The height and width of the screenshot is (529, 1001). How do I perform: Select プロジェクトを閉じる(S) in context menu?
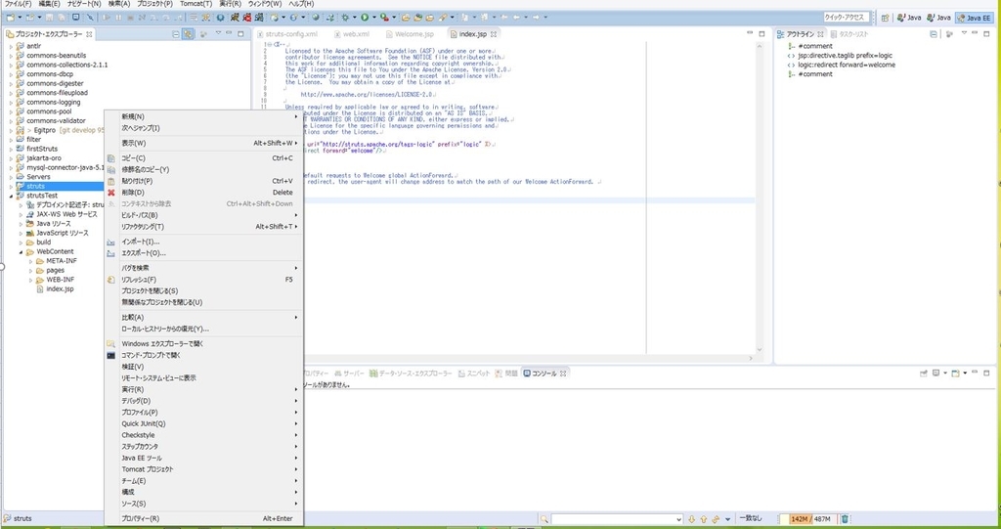click(203, 290)
